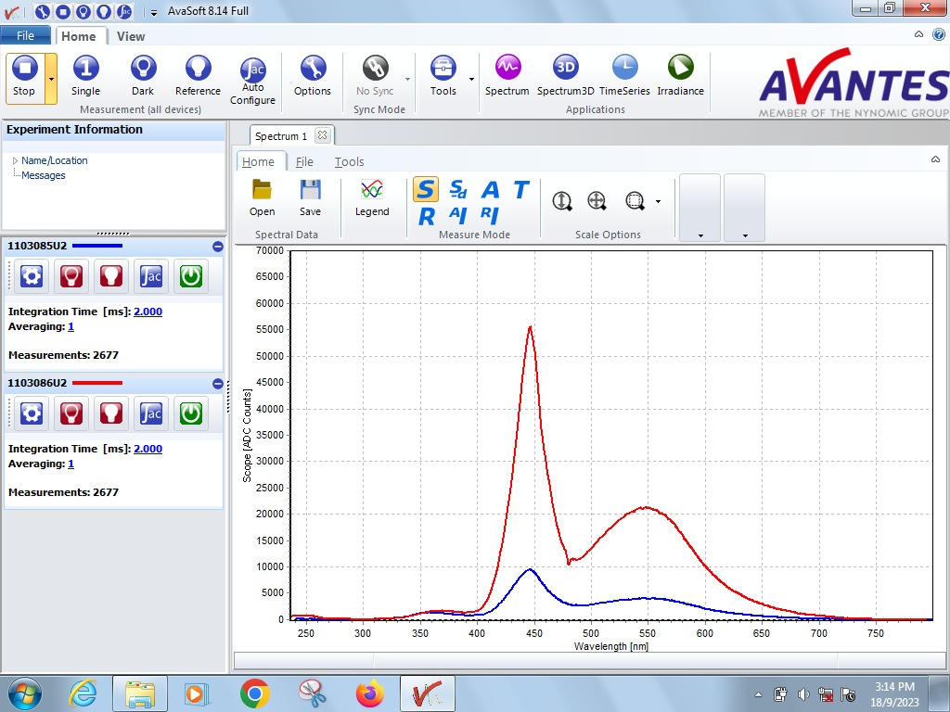Toggle the green power button for 1103086U2
Viewport: 950px width, 712px height.
[x=191, y=413]
